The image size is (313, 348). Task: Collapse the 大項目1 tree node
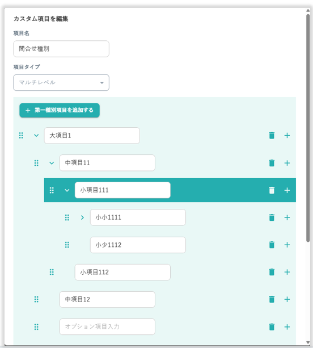pyautogui.click(x=36, y=135)
